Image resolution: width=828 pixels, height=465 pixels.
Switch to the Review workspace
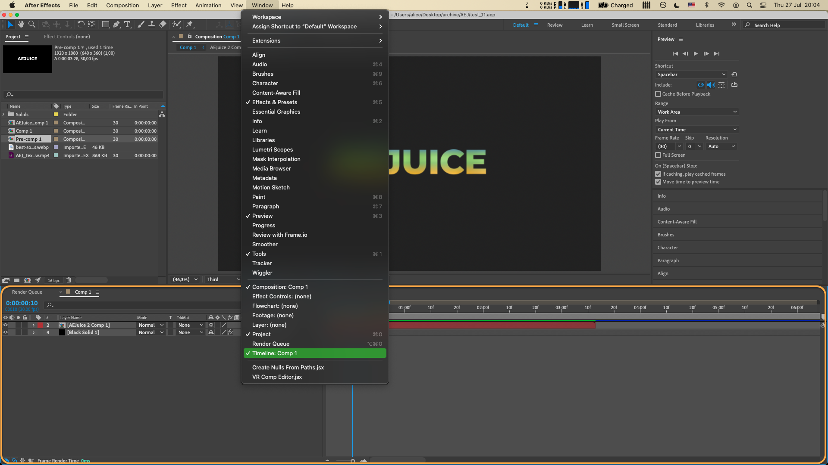click(555, 25)
